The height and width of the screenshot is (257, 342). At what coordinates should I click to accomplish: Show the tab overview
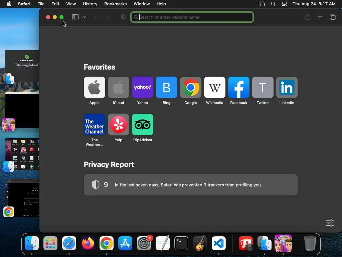pyautogui.click(x=332, y=17)
